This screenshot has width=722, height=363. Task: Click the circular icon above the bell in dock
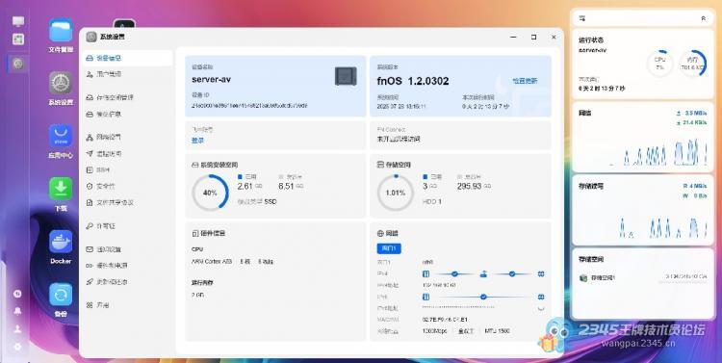click(18, 294)
